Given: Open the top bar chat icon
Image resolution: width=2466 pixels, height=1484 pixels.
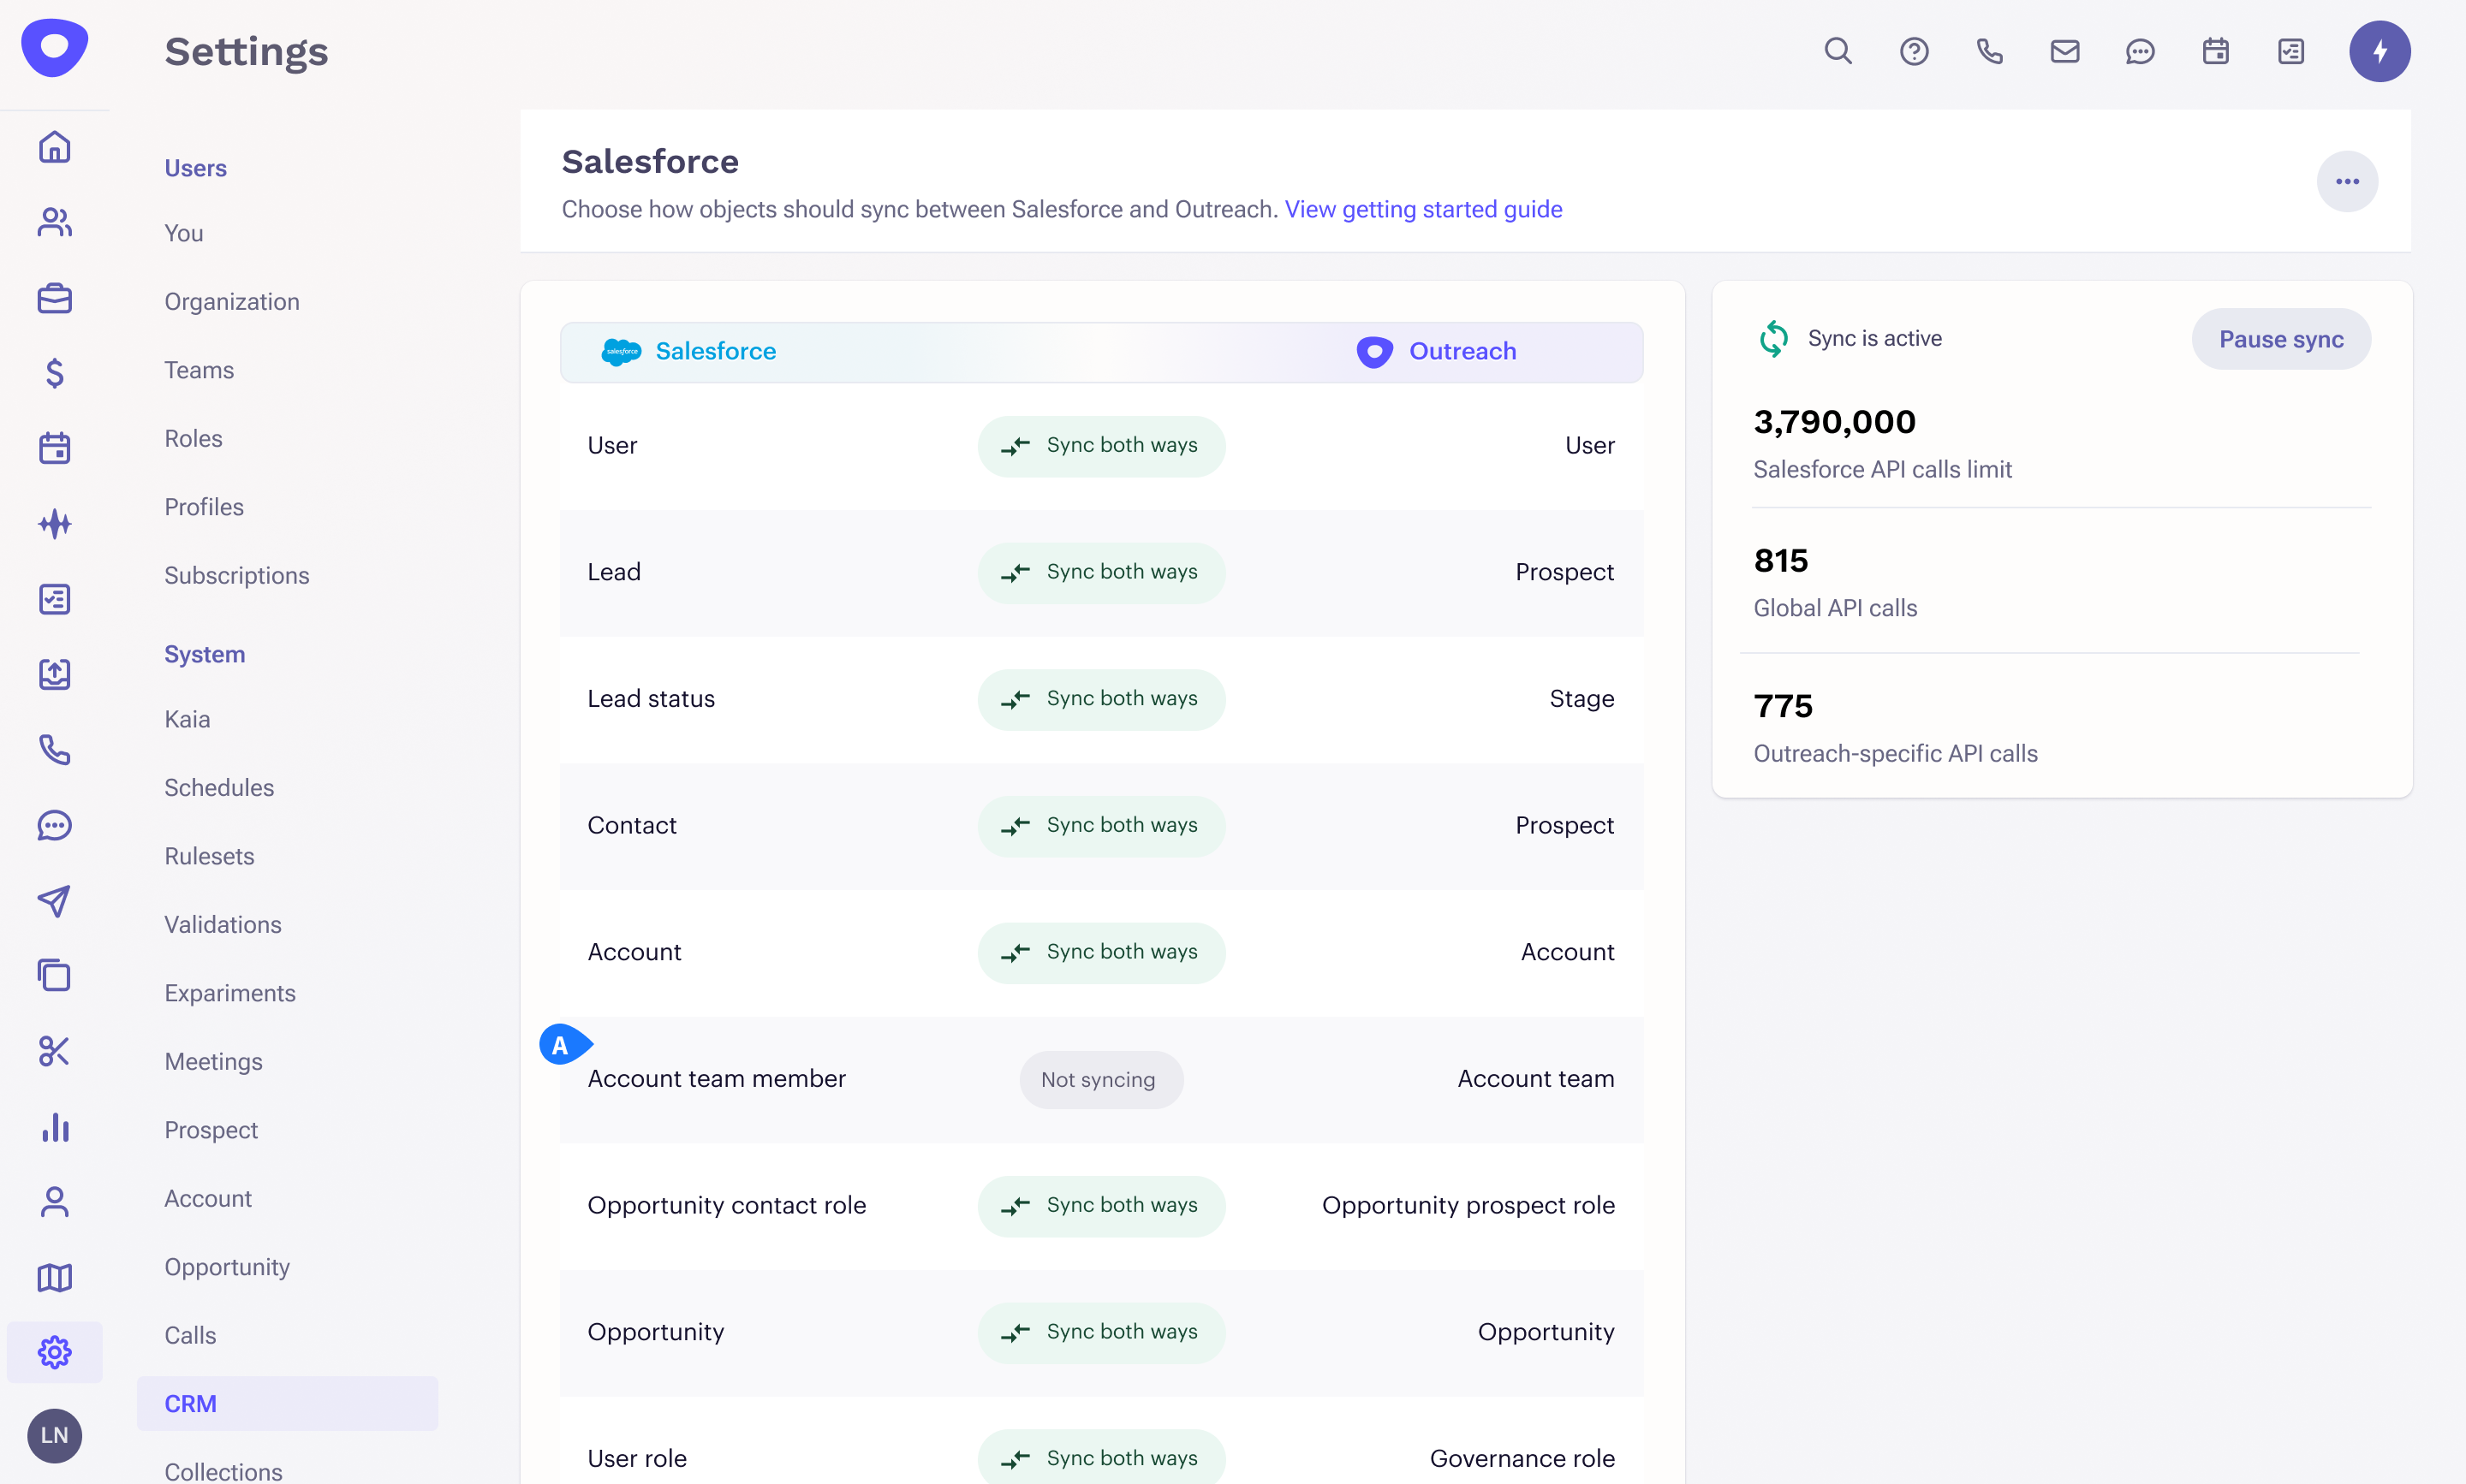Looking at the screenshot, I should click(x=2140, y=51).
